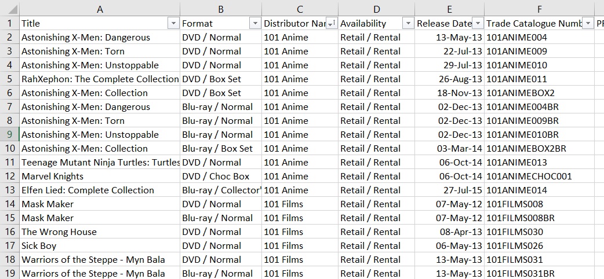Select the 'Marvel Knights' title cell
Screen dimensions: 604x279
(53, 176)
